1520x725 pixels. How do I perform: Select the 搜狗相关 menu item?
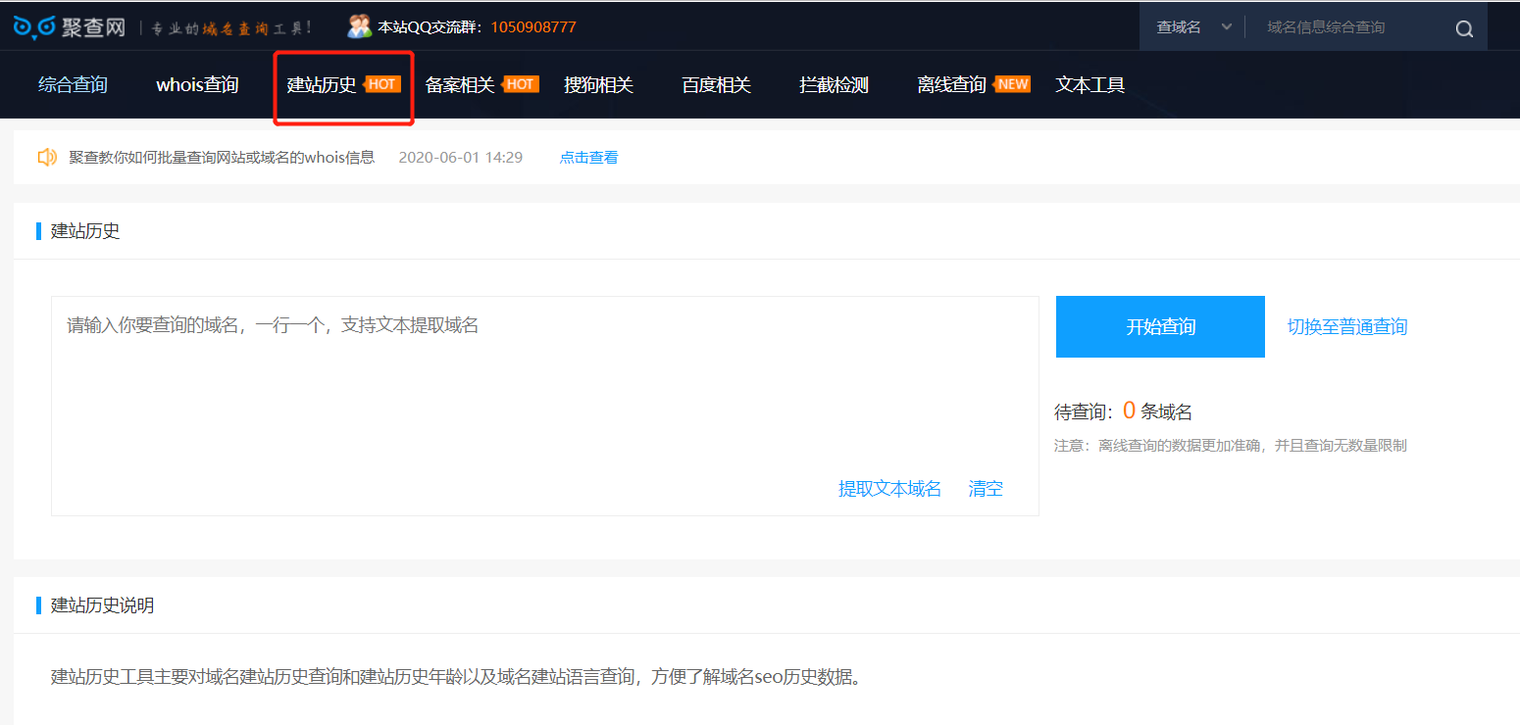click(599, 84)
